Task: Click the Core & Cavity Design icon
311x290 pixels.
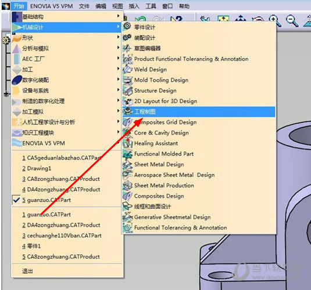Action: pyautogui.click(x=127, y=133)
